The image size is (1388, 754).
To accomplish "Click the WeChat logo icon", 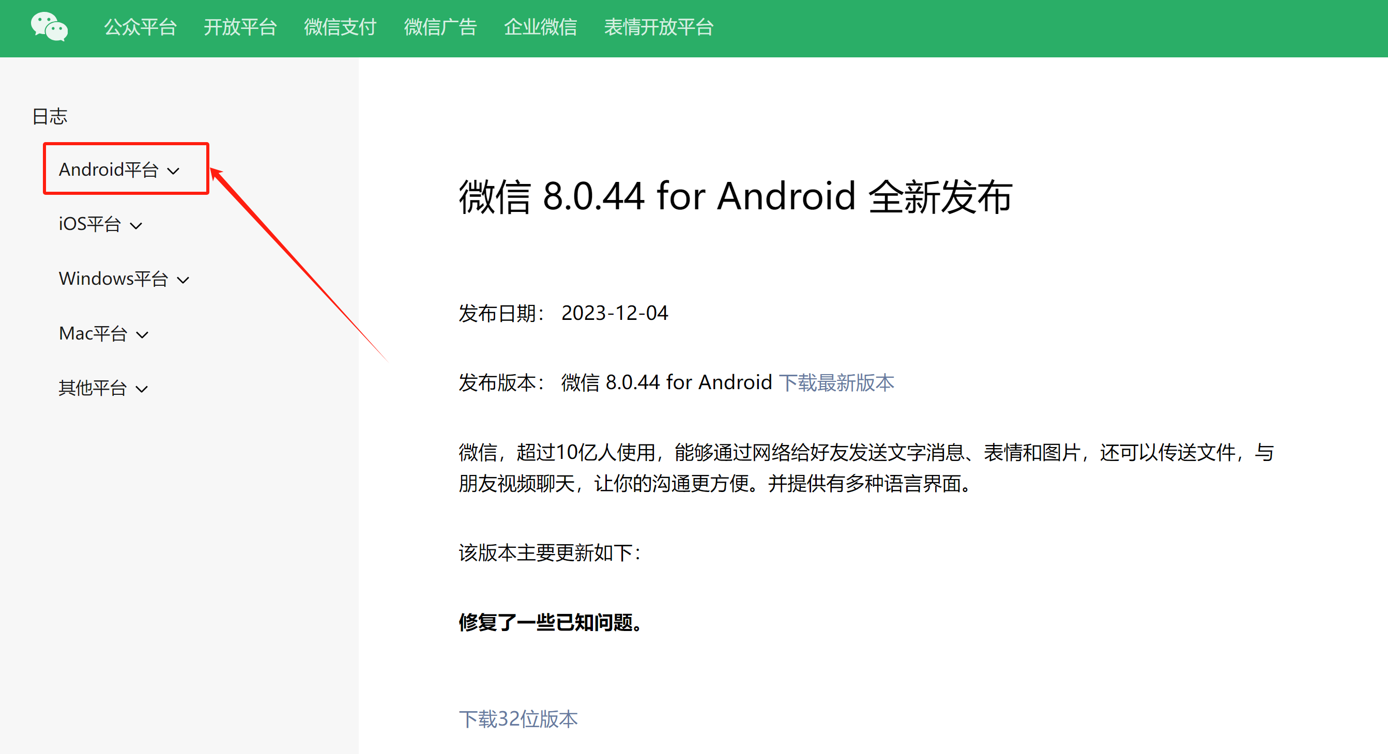I will click(49, 27).
